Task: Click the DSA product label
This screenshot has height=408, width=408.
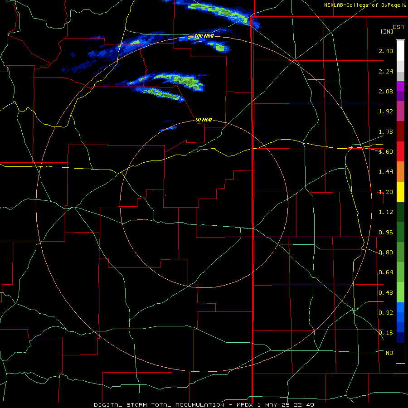Action: [x=398, y=27]
